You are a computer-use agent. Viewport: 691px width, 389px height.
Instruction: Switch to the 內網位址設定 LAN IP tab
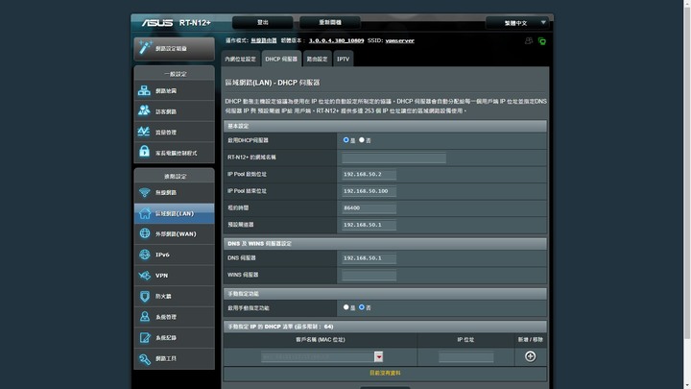(x=240, y=59)
